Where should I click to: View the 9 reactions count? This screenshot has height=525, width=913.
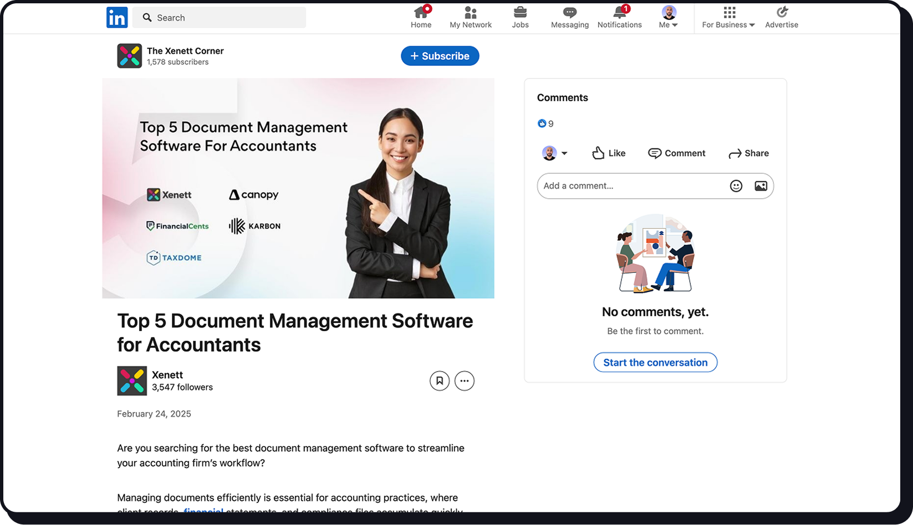545,123
